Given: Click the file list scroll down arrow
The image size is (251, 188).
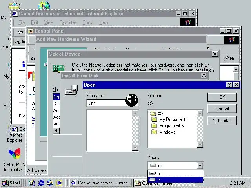Looking at the screenshot, I should pyautogui.click(x=135, y=147).
